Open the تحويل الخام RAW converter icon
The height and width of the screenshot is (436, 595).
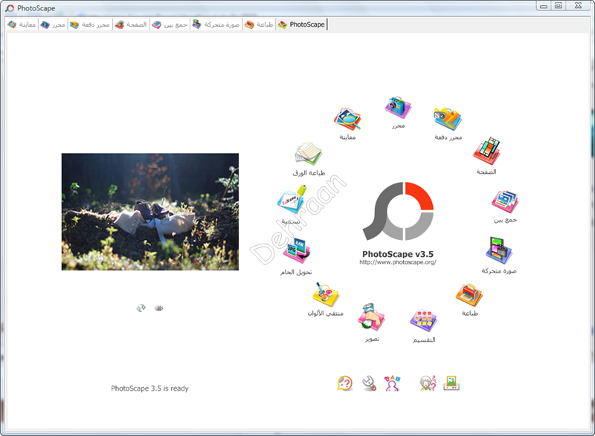coord(296,250)
